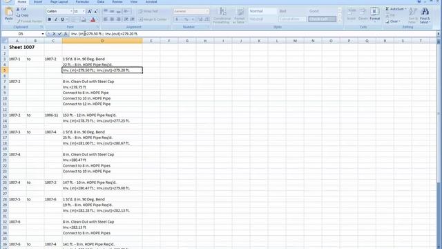Image resolution: width=442 pixels, height=249 pixels.
Task: Open Find & Select binoculars menu
Action: (425, 15)
